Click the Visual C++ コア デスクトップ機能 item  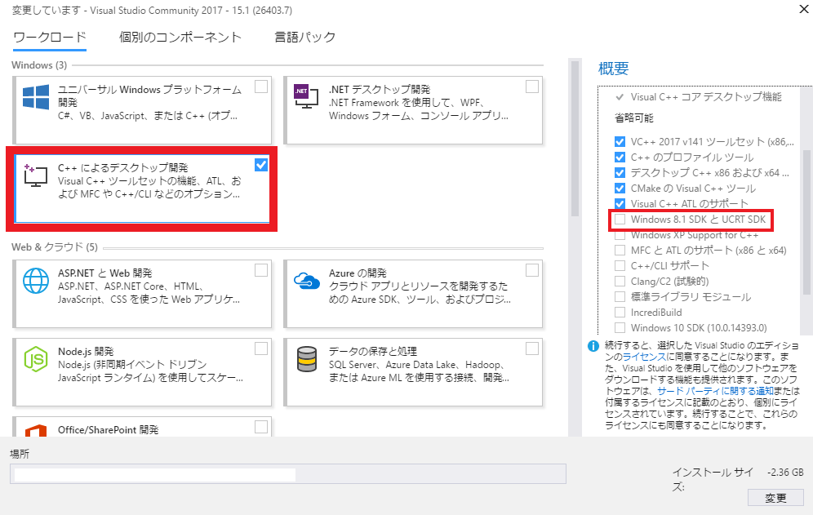706,97
